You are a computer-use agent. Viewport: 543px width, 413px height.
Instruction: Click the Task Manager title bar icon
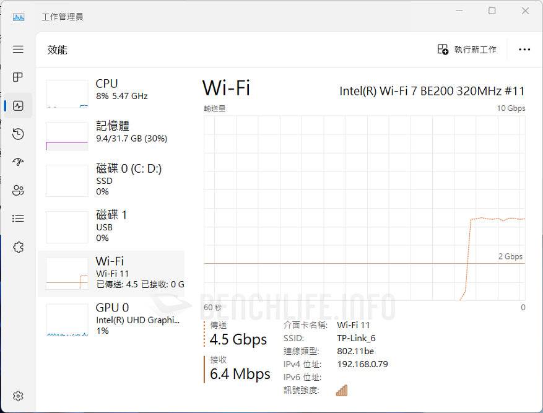point(17,17)
